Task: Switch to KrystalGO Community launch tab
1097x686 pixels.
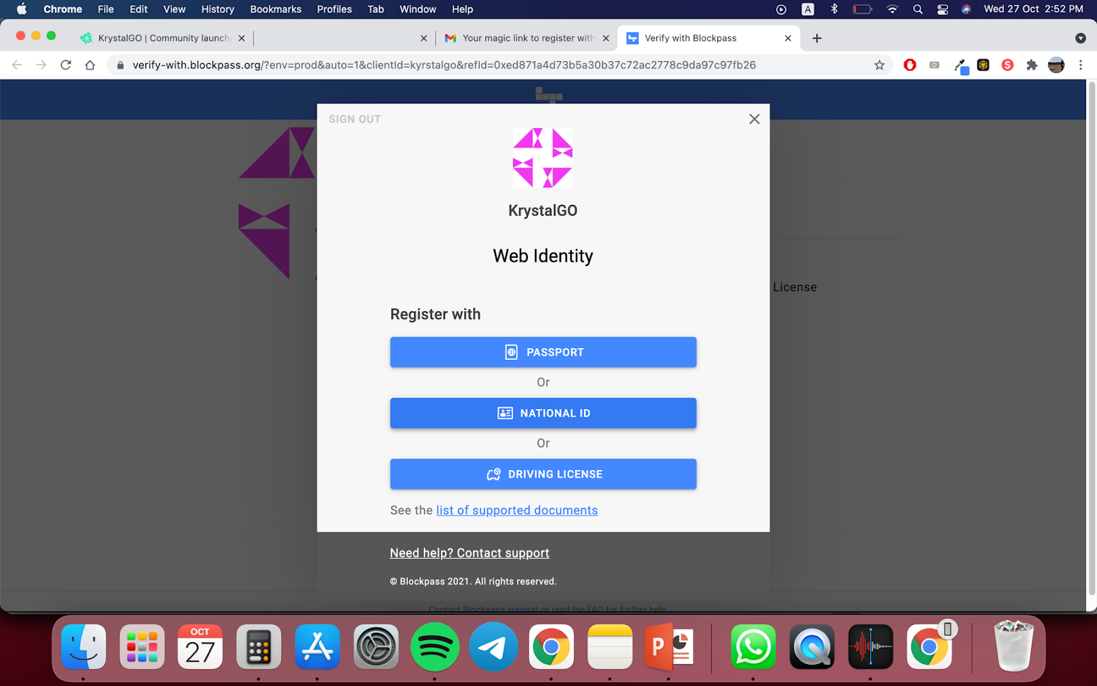Action: (162, 38)
